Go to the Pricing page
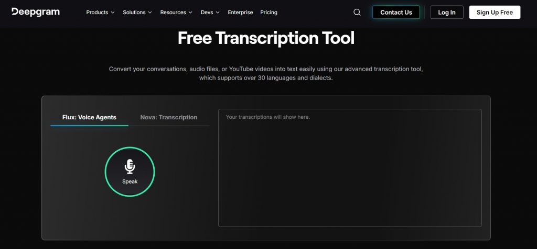Image resolution: width=537 pixels, height=249 pixels. 269,13
